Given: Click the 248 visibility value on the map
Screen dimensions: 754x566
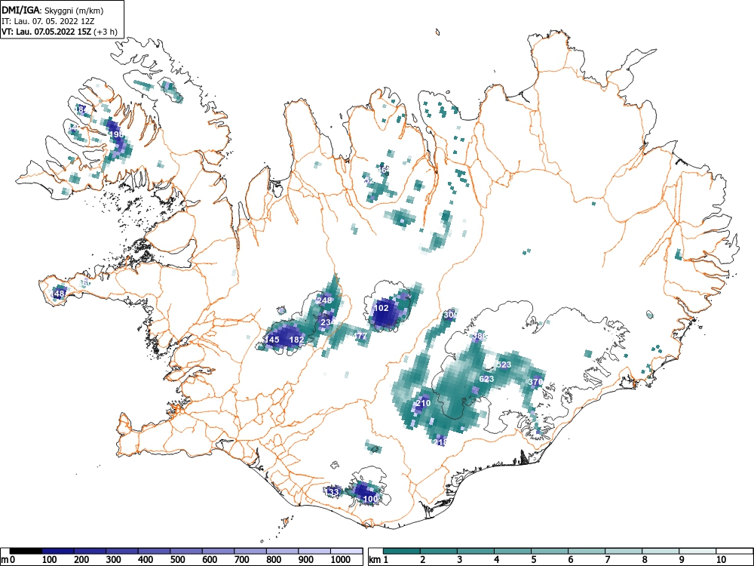Looking at the screenshot, I should (x=324, y=301).
